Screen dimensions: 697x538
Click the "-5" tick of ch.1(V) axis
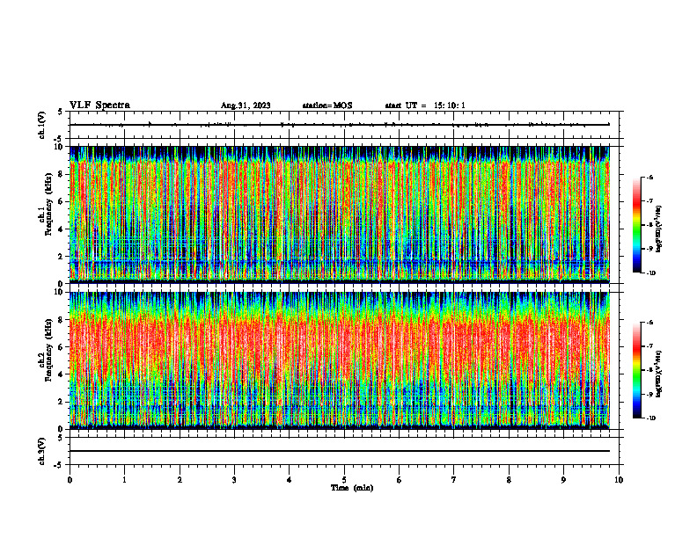coord(59,139)
